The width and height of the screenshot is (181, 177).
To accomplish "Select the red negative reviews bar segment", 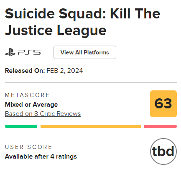I will tap(161, 126).
